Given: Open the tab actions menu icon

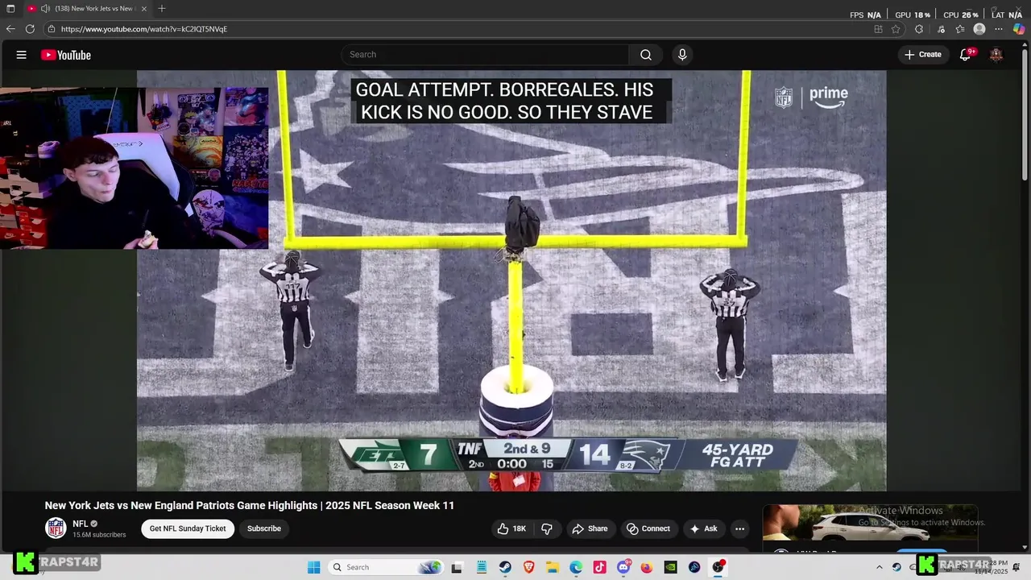Looking at the screenshot, I should pos(10,9).
